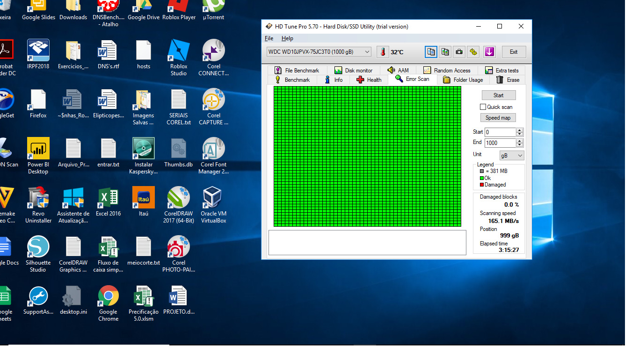The width and height of the screenshot is (639, 359).
Task: Click the Roblox Player desktop icon
Action: click(x=179, y=10)
